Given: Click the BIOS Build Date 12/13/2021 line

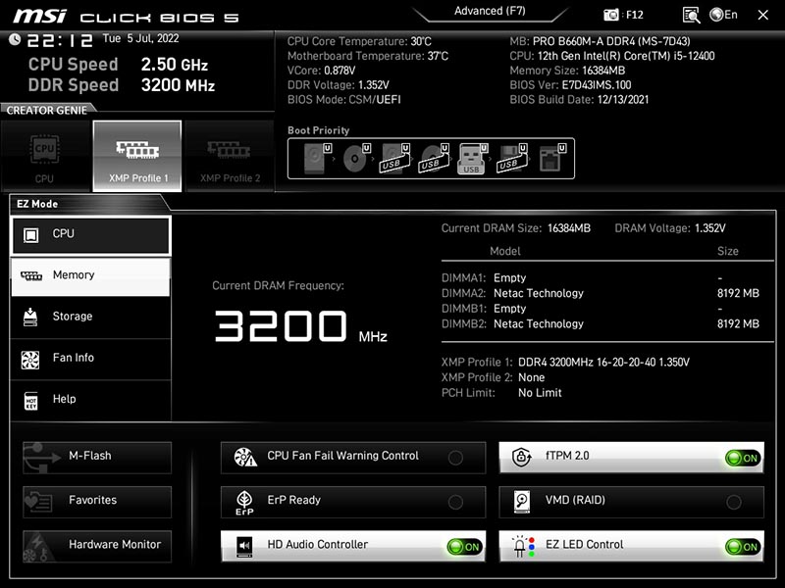Looking at the screenshot, I should 579,100.
